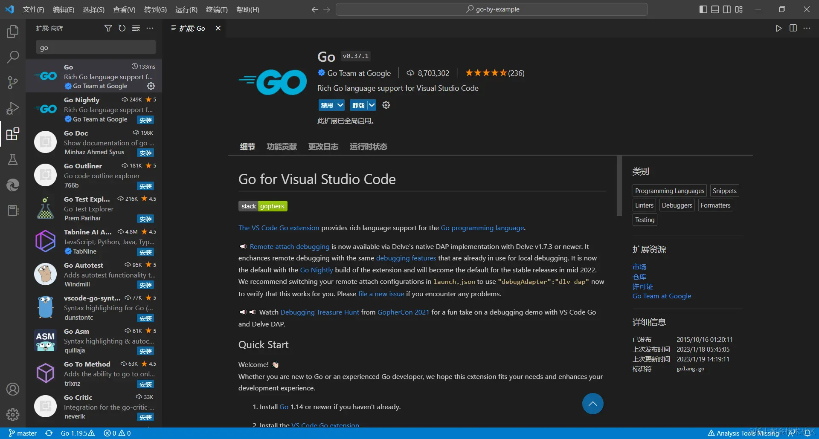Open the Debugging Treasure Hunt link
The width and height of the screenshot is (819, 439).
tap(319, 312)
